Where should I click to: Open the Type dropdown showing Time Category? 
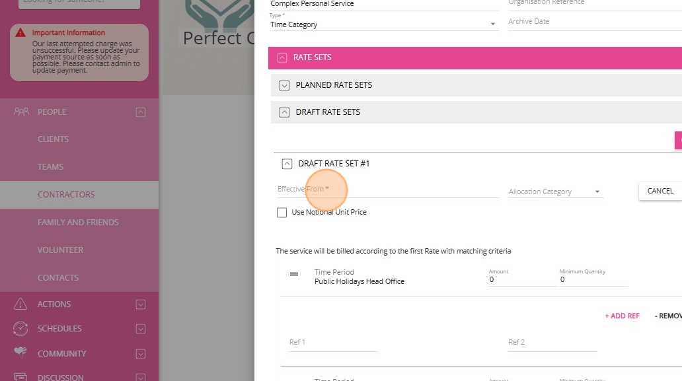(383, 24)
